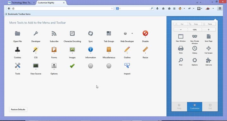Click the Customize button in menu panel

(x=195, y=107)
